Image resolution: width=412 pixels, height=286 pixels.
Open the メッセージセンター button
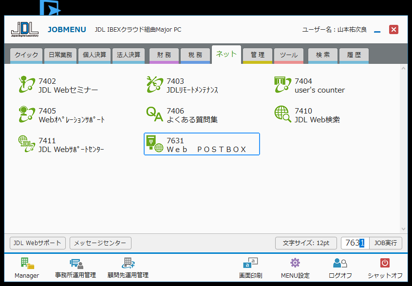click(100, 243)
